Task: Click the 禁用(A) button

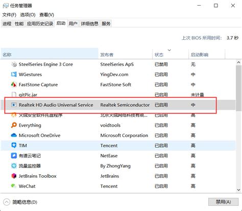Action: pyautogui.click(x=223, y=202)
